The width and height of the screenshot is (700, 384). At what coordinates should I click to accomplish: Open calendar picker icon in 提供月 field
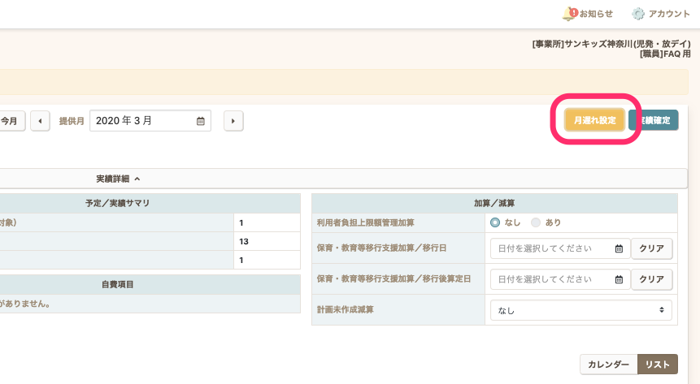point(201,121)
